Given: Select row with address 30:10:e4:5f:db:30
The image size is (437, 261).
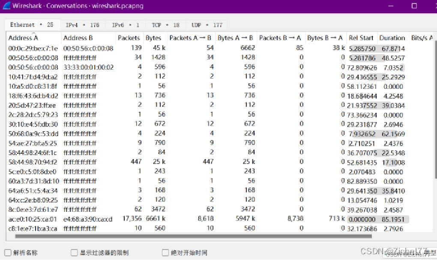Looking at the screenshot, I should pyautogui.click(x=220, y=124).
